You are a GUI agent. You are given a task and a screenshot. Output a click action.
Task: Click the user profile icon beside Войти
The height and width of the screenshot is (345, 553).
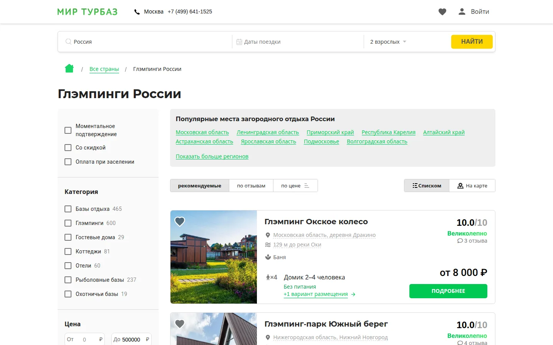click(x=462, y=11)
